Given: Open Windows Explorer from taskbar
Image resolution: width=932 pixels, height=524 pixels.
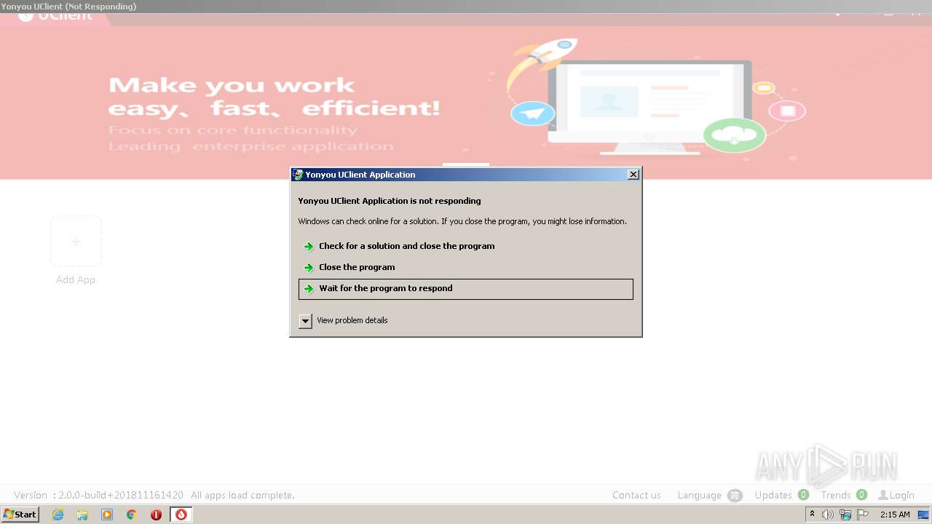Looking at the screenshot, I should 82,515.
